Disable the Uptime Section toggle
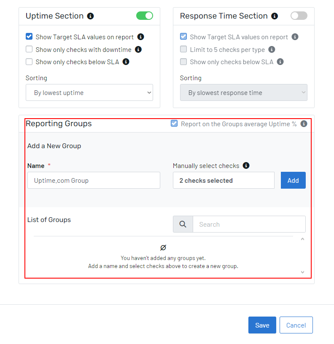The height and width of the screenshot is (344, 334). pos(145,15)
